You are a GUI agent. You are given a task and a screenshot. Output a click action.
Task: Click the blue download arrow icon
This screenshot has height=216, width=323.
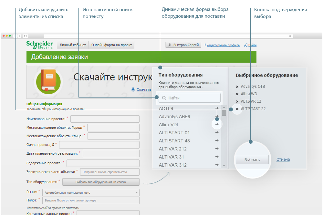[133, 89]
